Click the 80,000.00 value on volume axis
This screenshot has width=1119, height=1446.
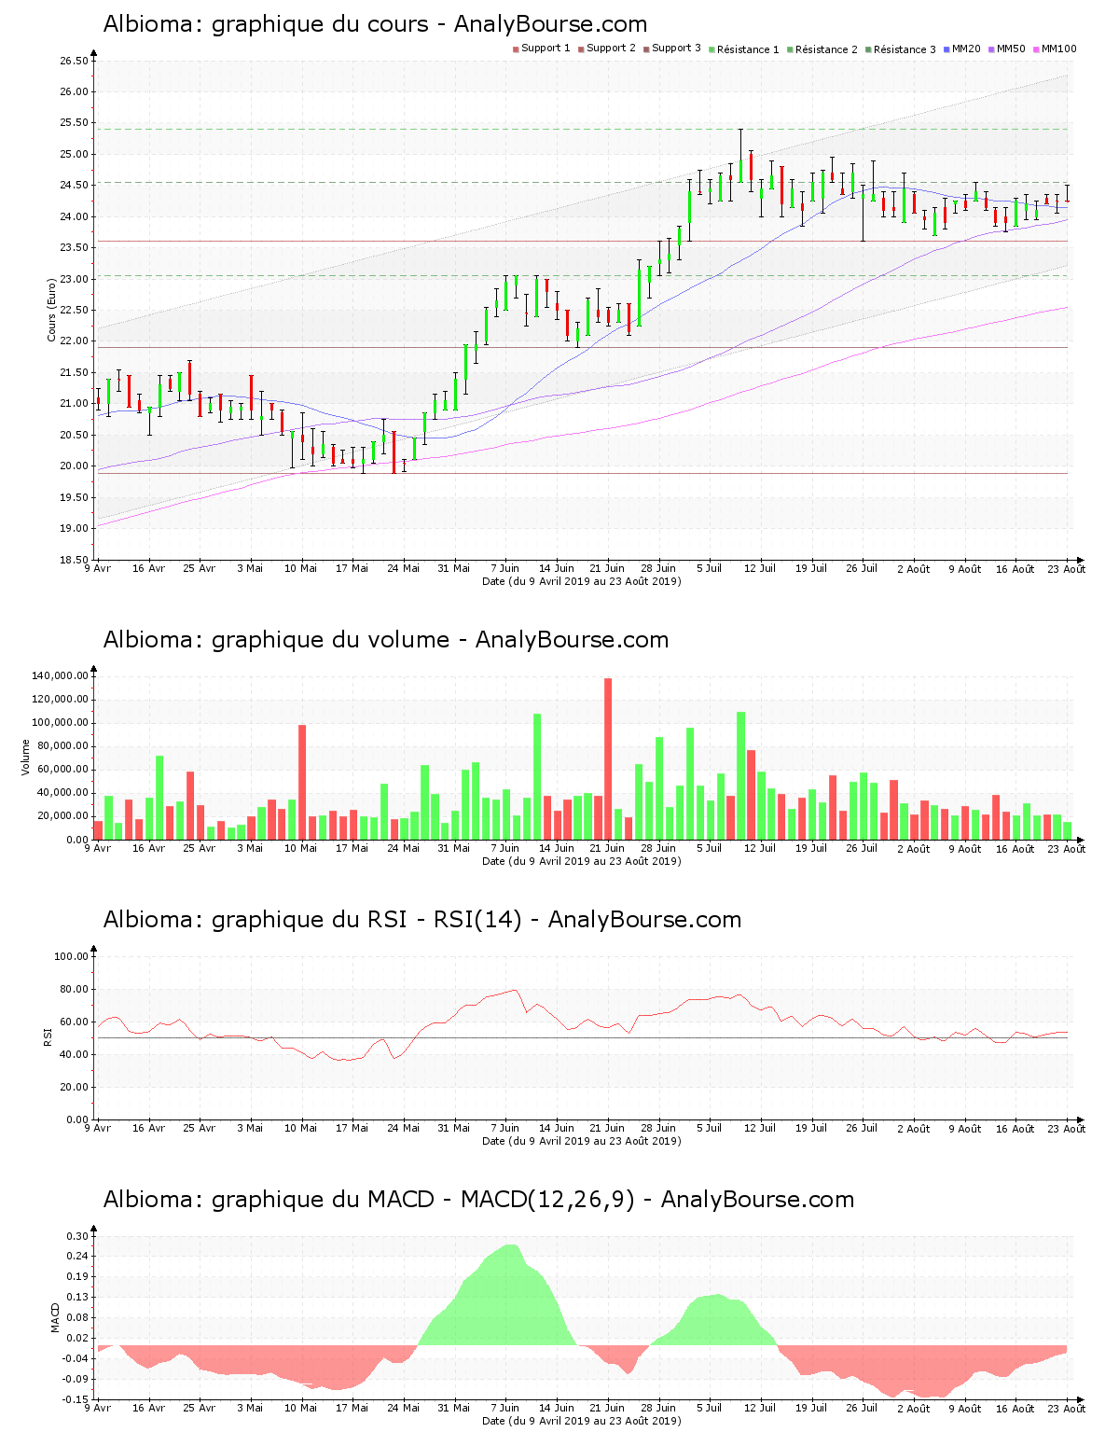point(62,745)
